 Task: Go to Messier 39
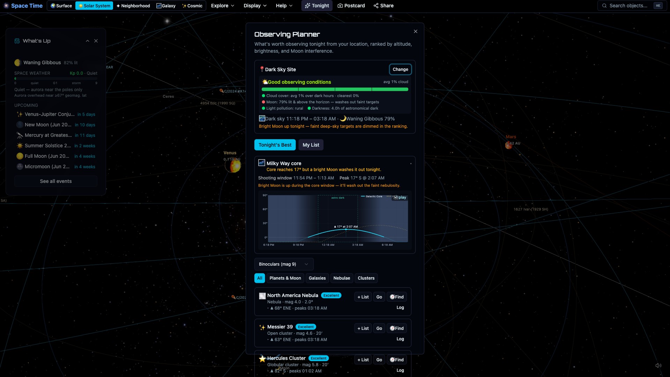379,328
